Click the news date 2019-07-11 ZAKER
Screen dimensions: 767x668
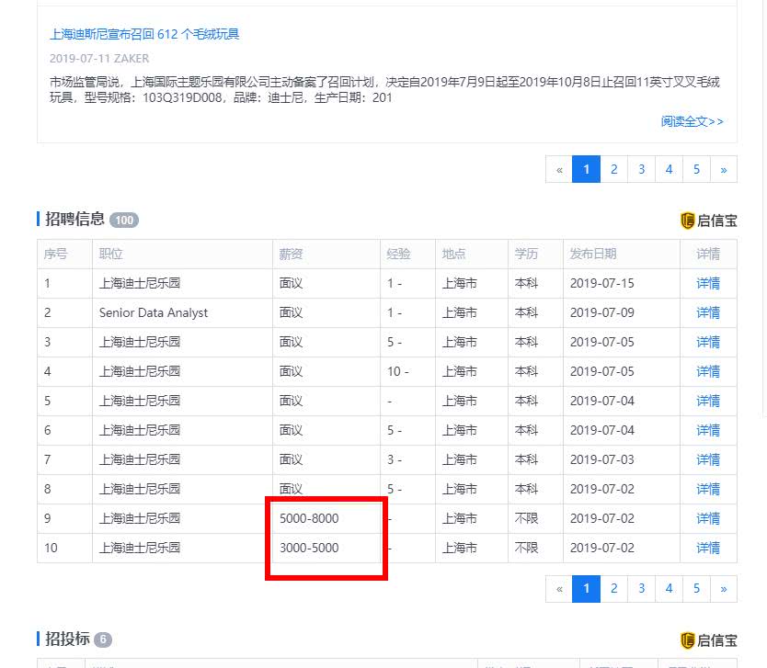point(99,59)
